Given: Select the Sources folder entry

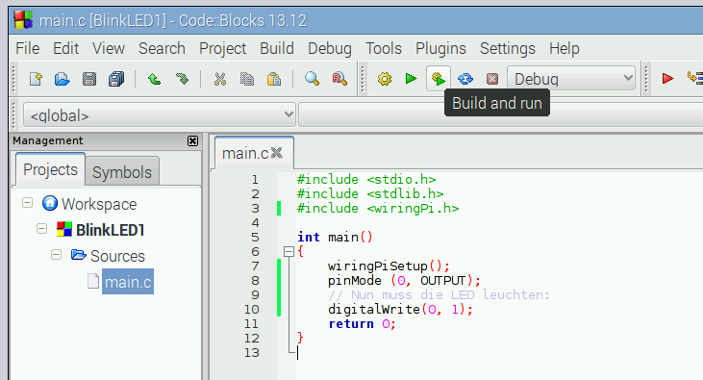Looking at the screenshot, I should [x=117, y=256].
